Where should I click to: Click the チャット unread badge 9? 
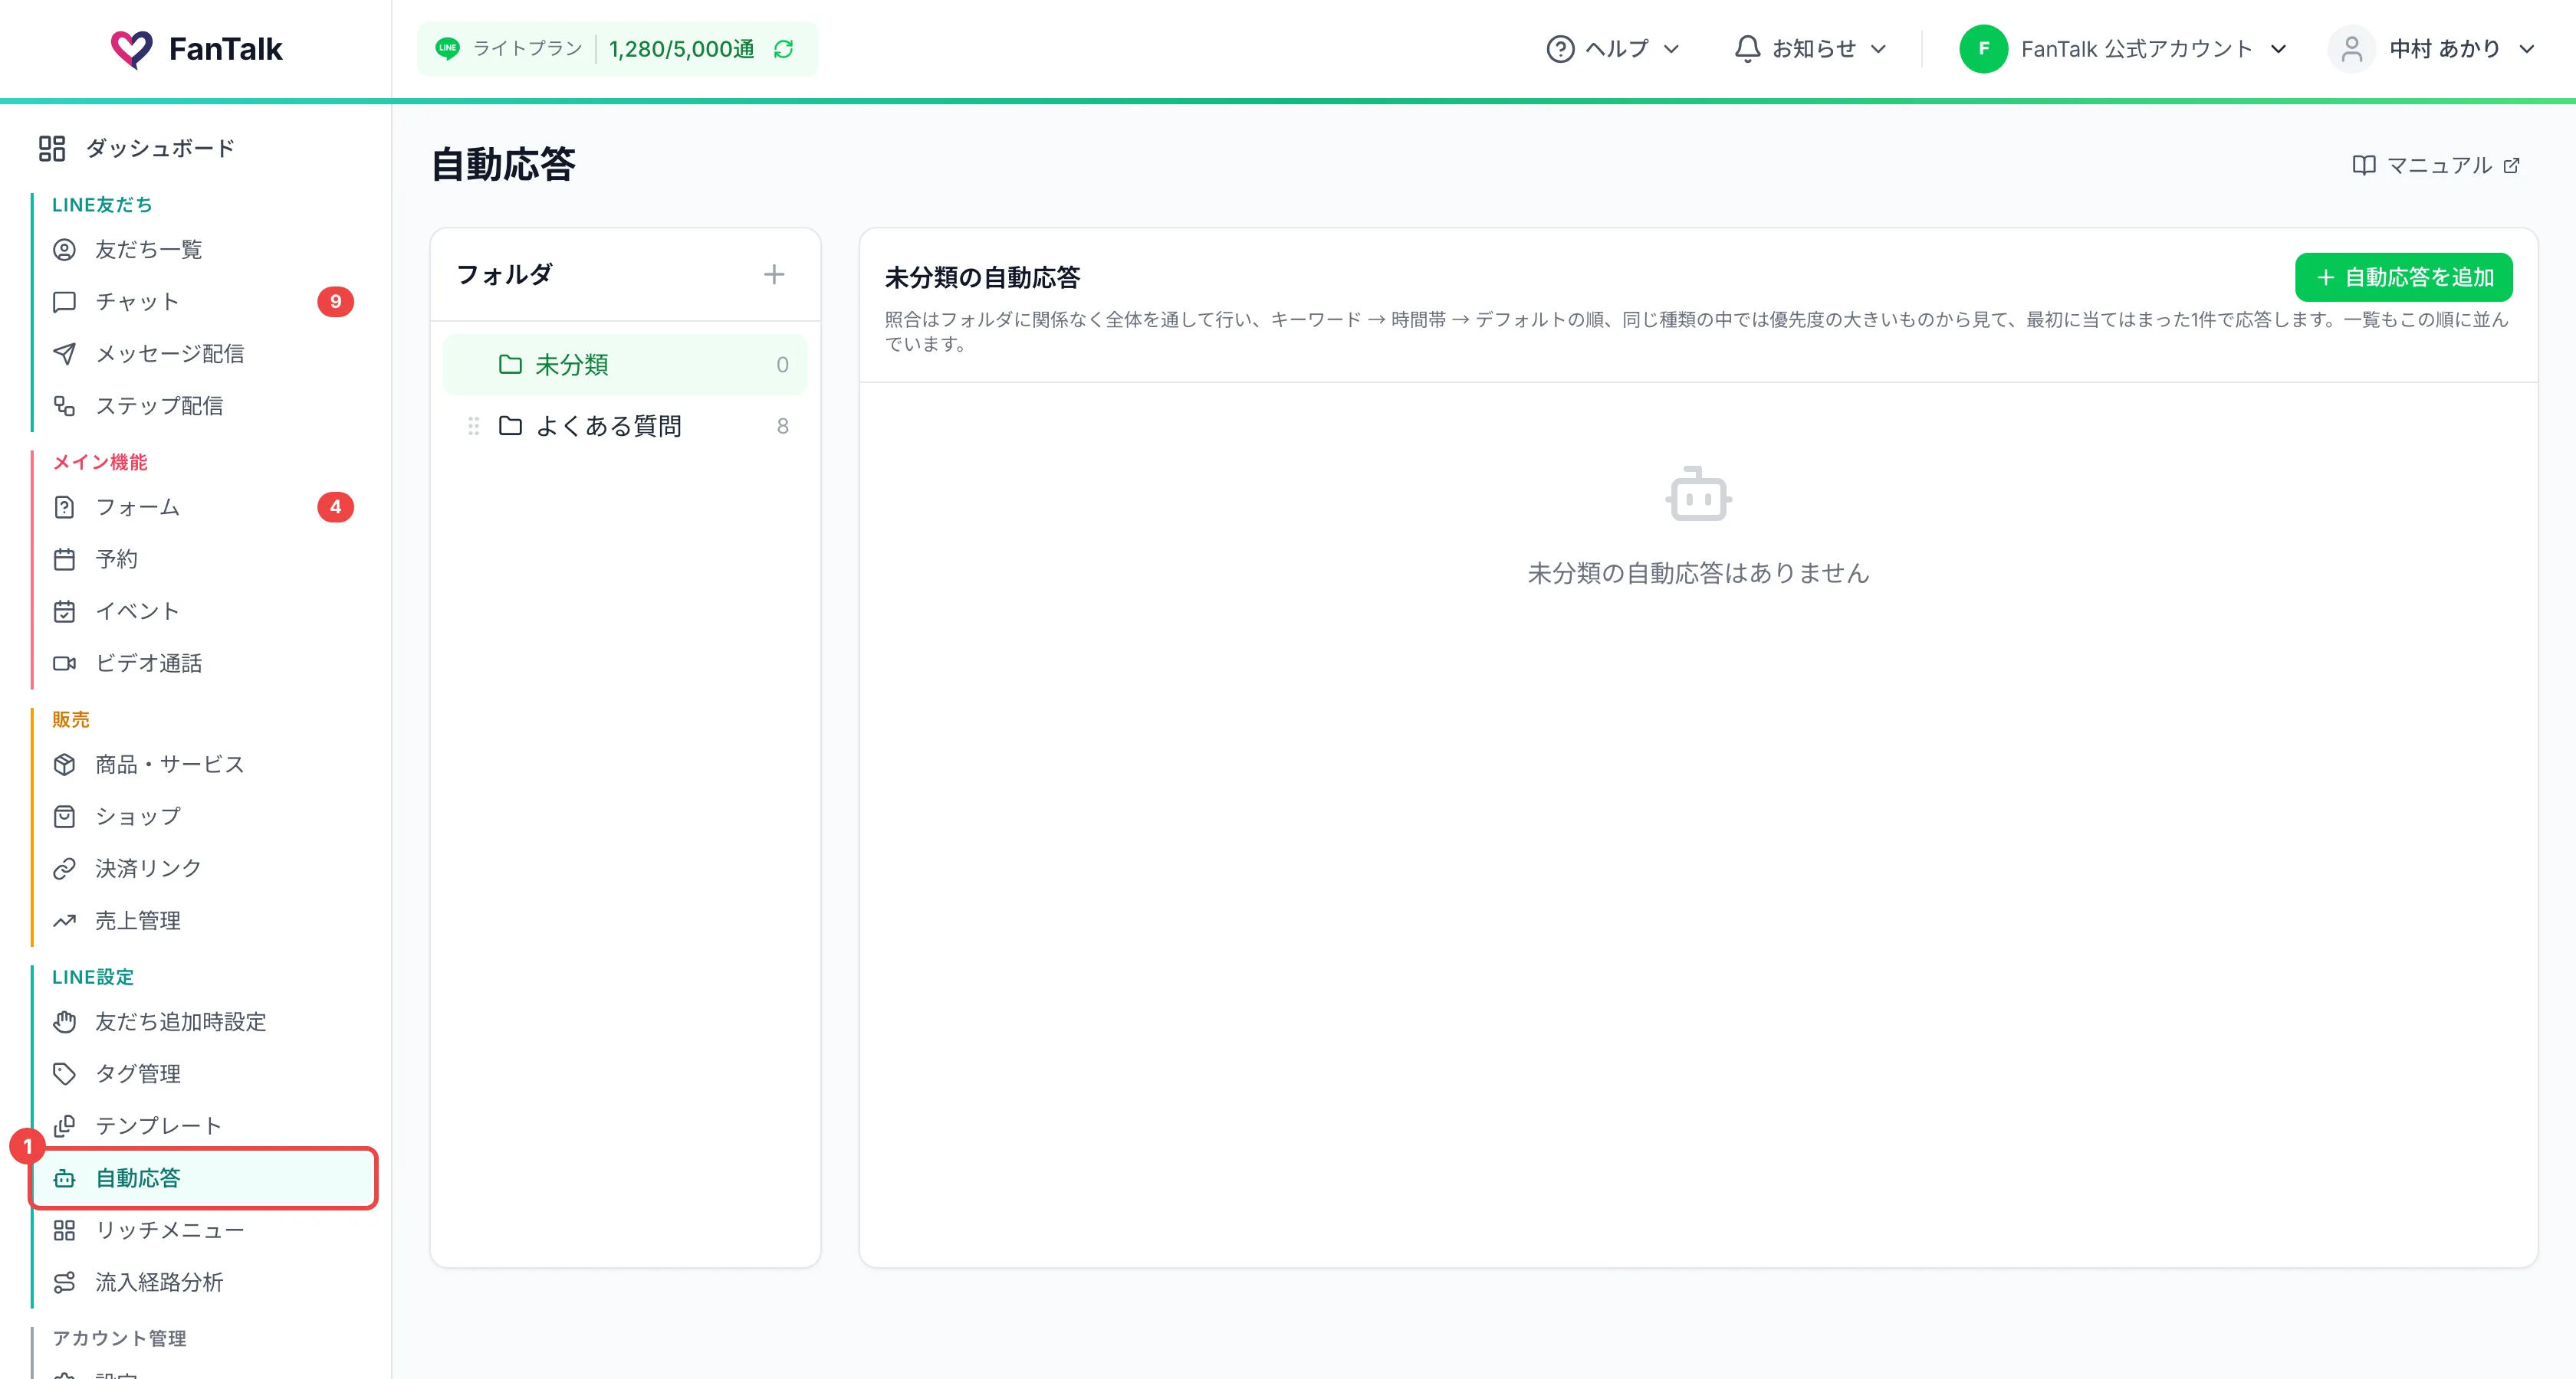(335, 302)
